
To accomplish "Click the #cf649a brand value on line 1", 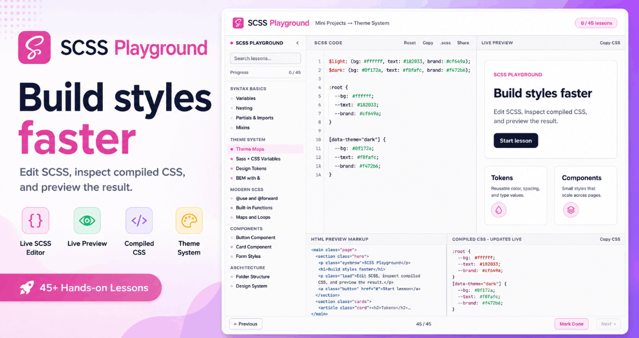I will click(457, 62).
